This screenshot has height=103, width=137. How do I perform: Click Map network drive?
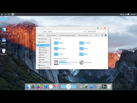pyautogui.click(x=83, y=35)
